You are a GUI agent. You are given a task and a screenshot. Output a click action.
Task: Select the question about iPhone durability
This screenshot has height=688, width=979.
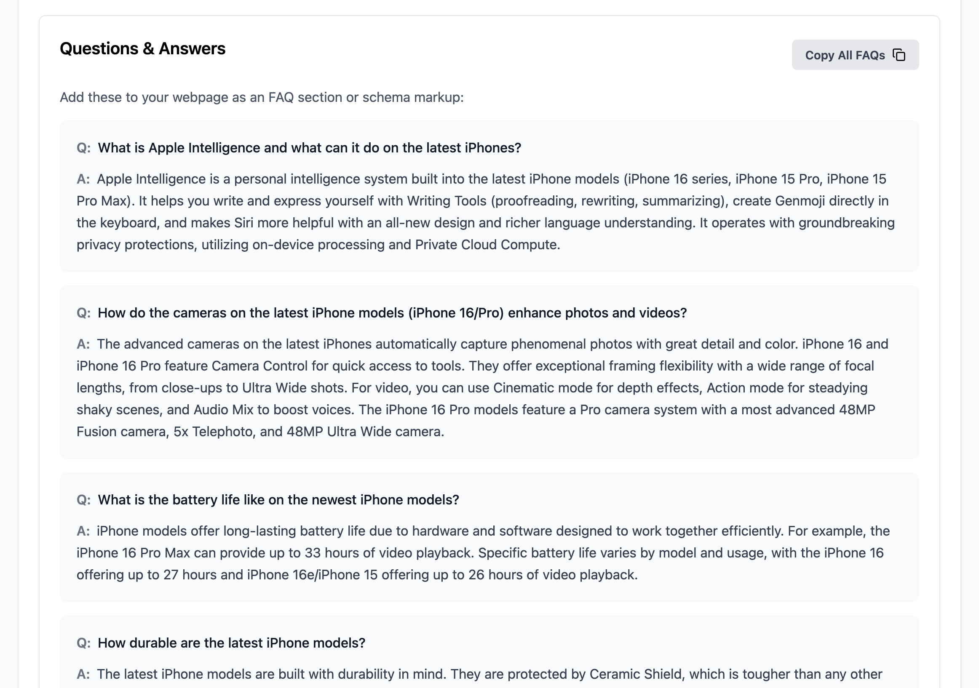coord(231,643)
